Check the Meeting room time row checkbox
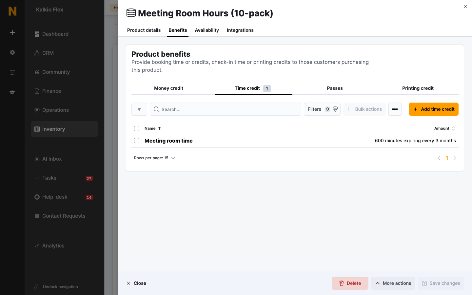Image resolution: width=472 pixels, height=295 pixels. tap(137, 141)
